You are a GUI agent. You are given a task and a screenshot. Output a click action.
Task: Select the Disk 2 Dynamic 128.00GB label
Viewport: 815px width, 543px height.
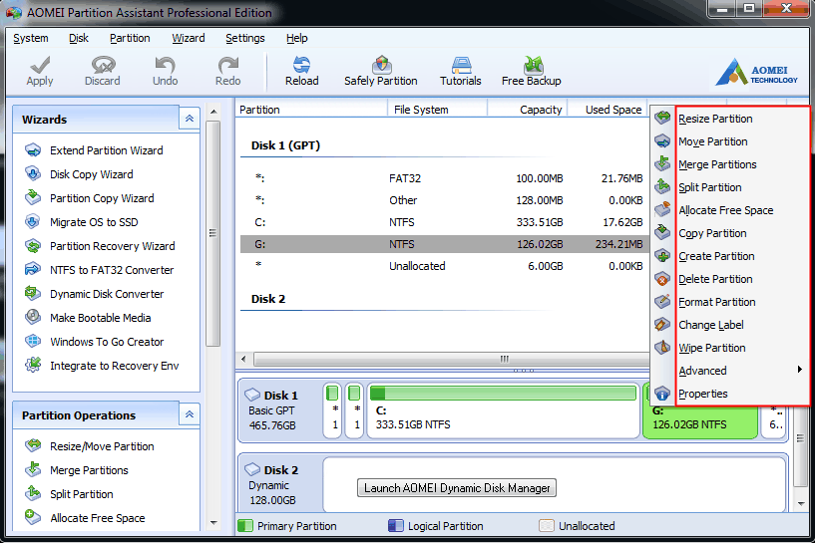[273, 485]
